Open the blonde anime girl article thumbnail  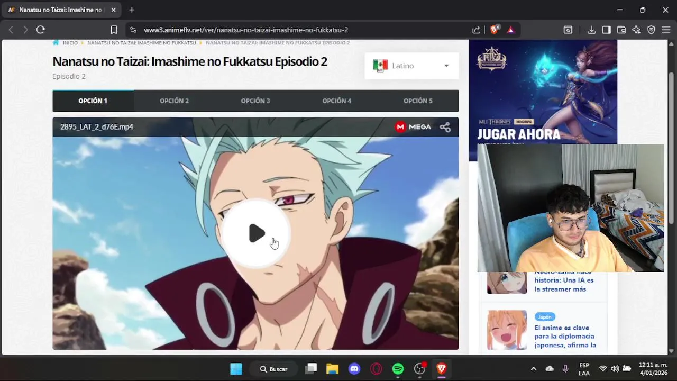pyautogui.click(x=507, y=330)
